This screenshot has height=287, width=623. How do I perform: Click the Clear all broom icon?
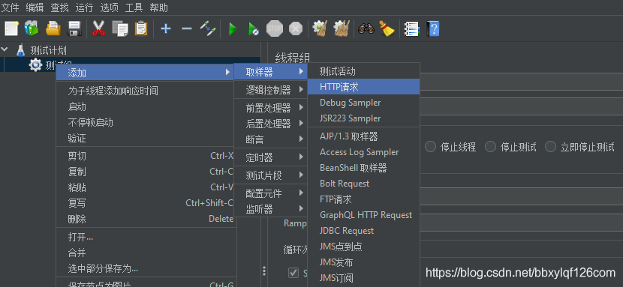click(387, 28)
